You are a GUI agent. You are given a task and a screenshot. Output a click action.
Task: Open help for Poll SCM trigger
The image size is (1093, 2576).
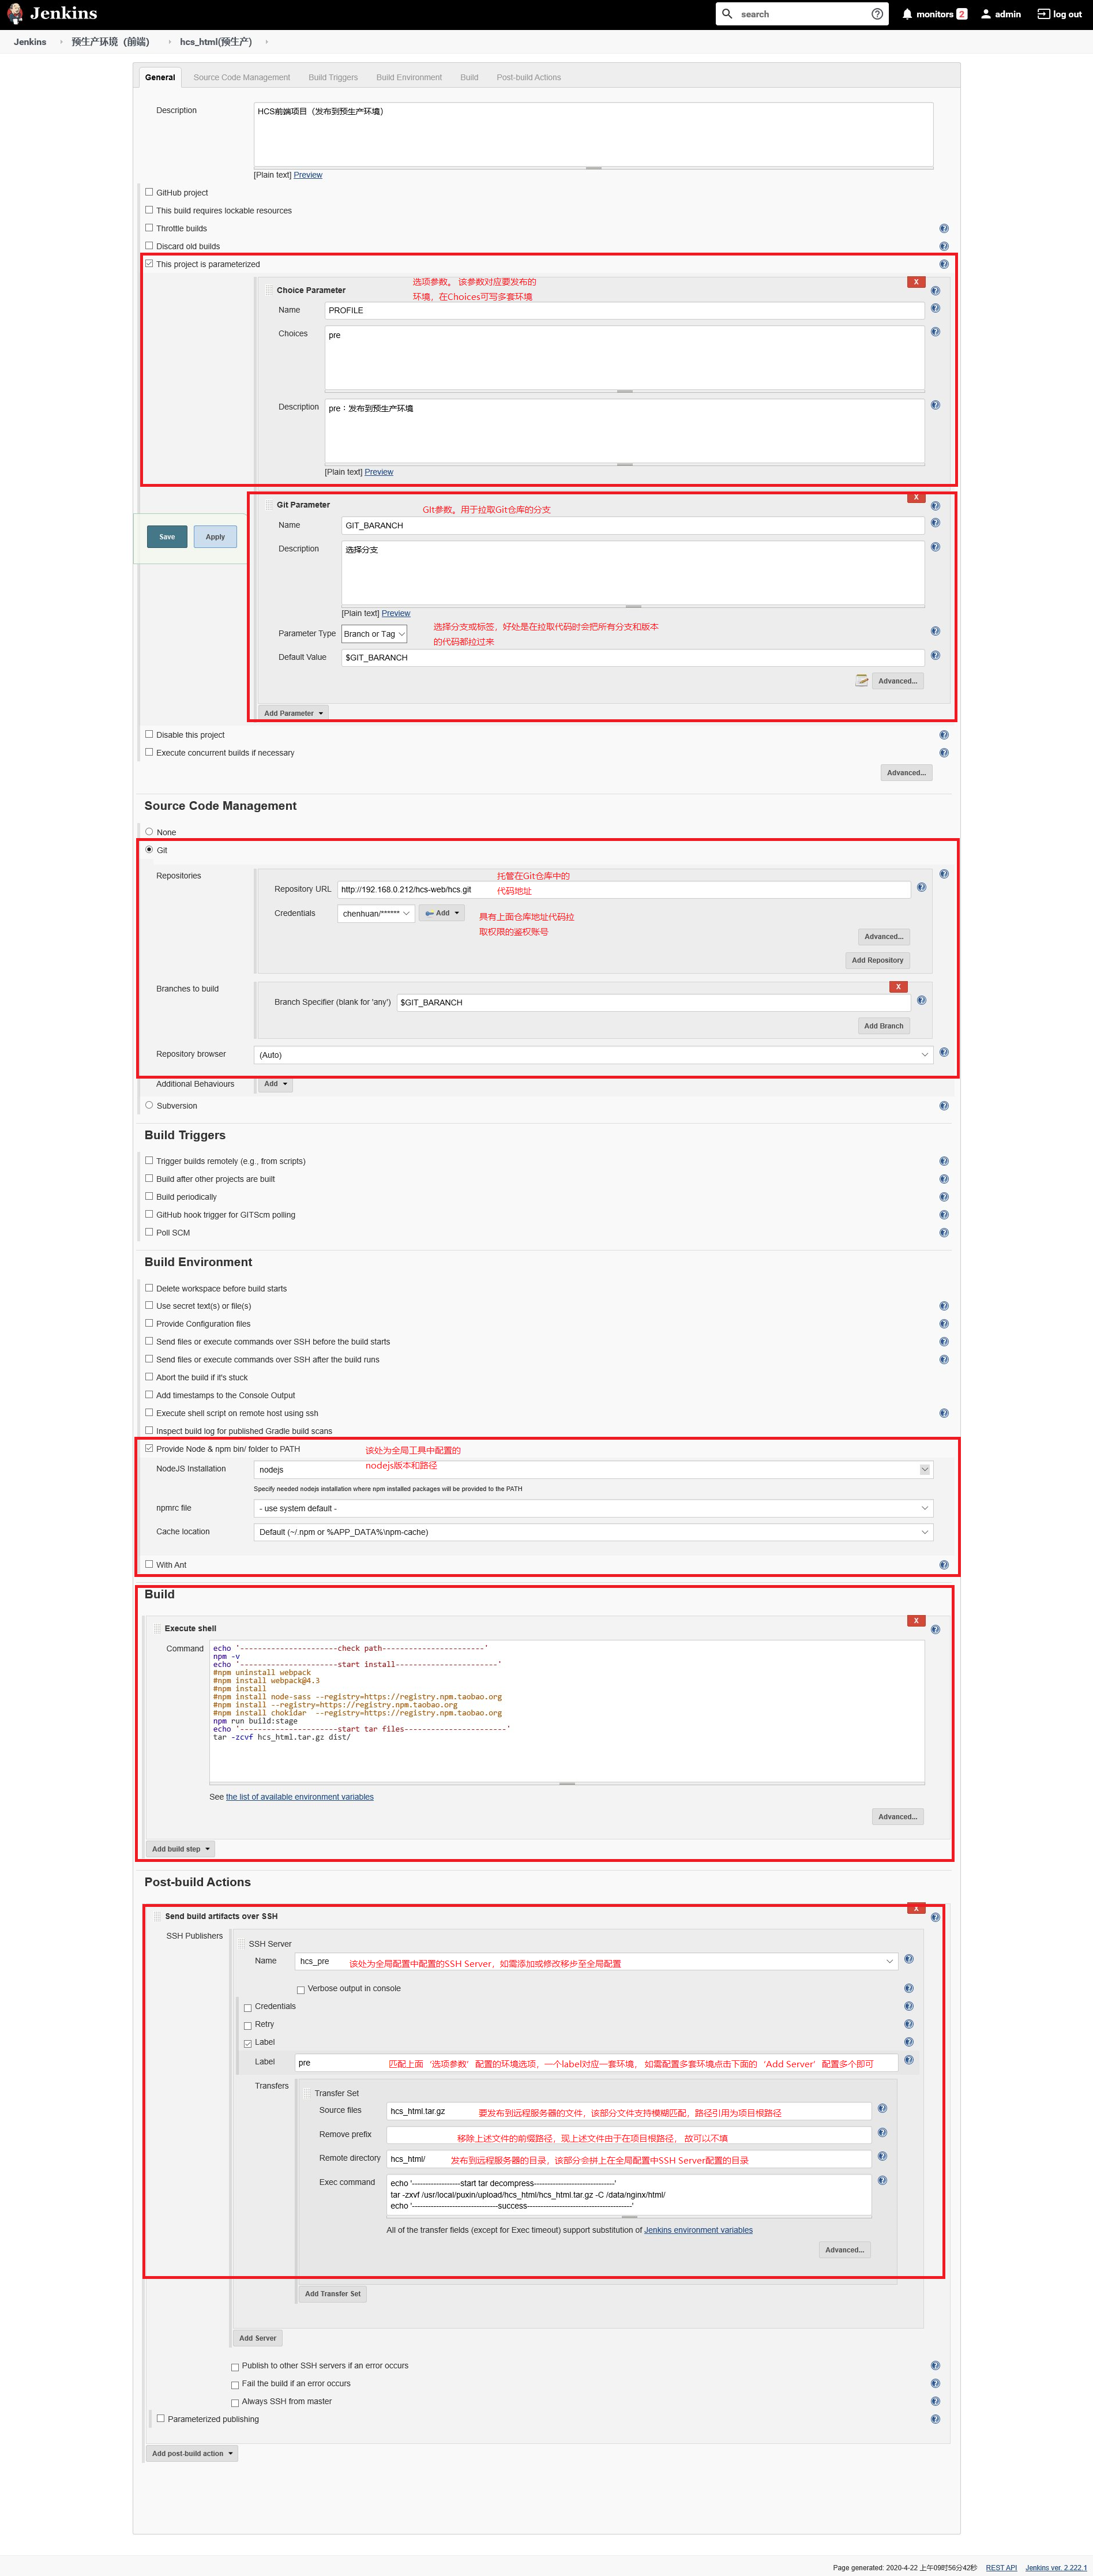click(943, 1233)
